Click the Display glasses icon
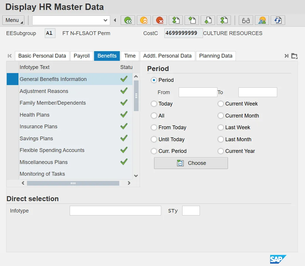This screenshot has width=305, height=266. pos(246,20)
